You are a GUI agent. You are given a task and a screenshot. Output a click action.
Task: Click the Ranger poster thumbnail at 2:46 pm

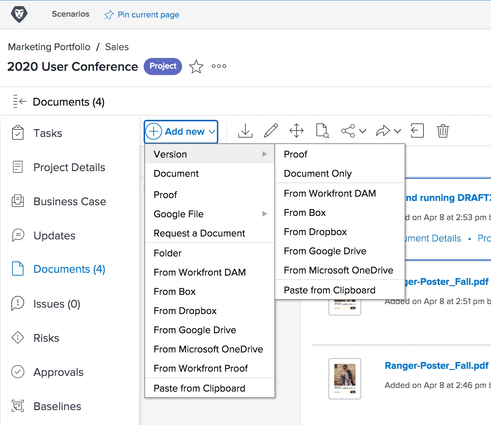pyautogui.click(x=345, y=379)
